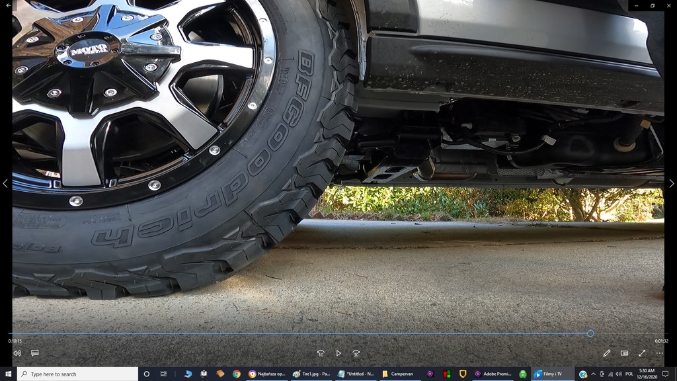Open system volume from tray speaker
Viewport: 677px width, 381px height.
pos(619,374)
